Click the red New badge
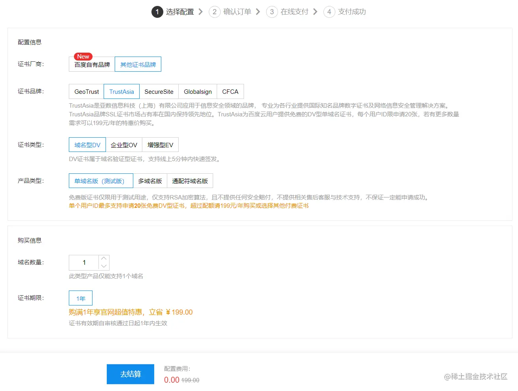The height and width of the screenshot is (391, 518). point(83,57)
